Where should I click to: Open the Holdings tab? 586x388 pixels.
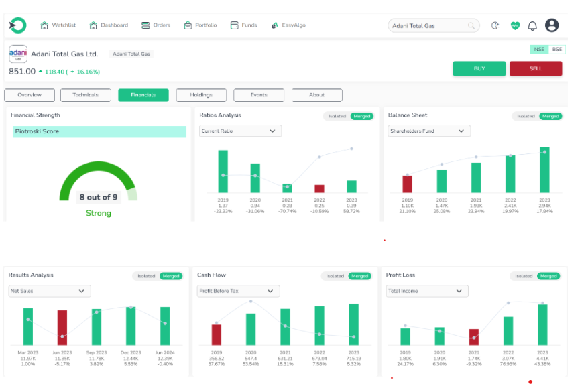pos(201,95)
